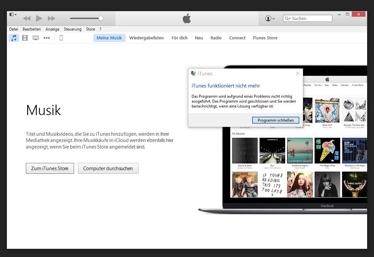Adjust the volume slider knob
Image resolution: width=374 pixels, height=257 pixels.
101,18
